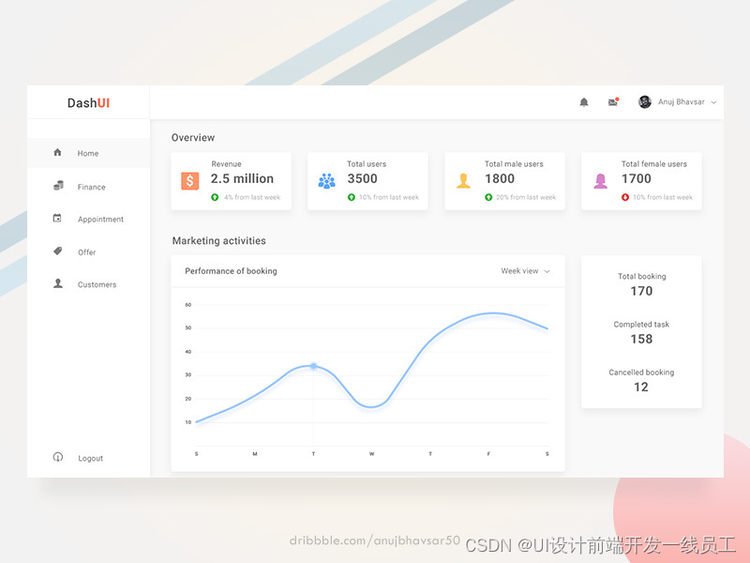Click the orange dollar Revenue icon
This screenshot has height=563, width=750.
point(190,181)
